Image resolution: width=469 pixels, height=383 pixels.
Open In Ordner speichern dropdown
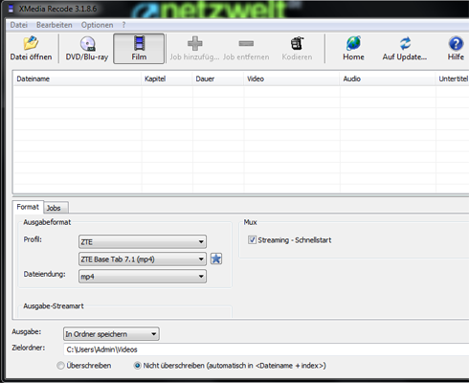pyautogui.click(x=111, y=334)
